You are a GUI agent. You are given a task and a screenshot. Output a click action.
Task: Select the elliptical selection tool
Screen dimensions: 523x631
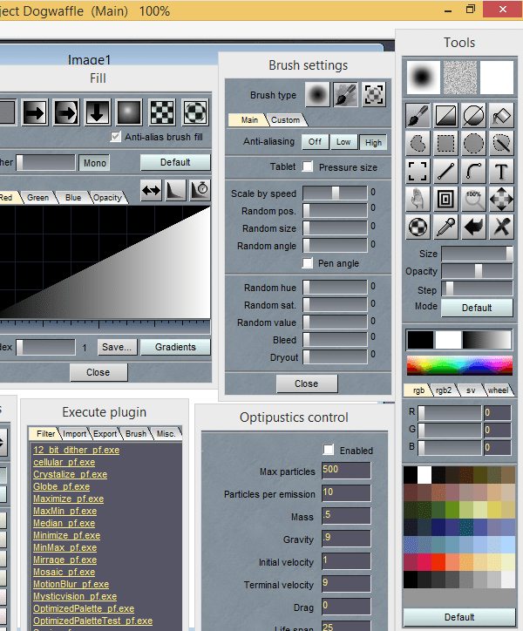click(x=474, y=143)
